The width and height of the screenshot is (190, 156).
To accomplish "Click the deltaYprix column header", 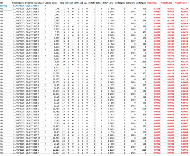I will click(x=141, y=3).
